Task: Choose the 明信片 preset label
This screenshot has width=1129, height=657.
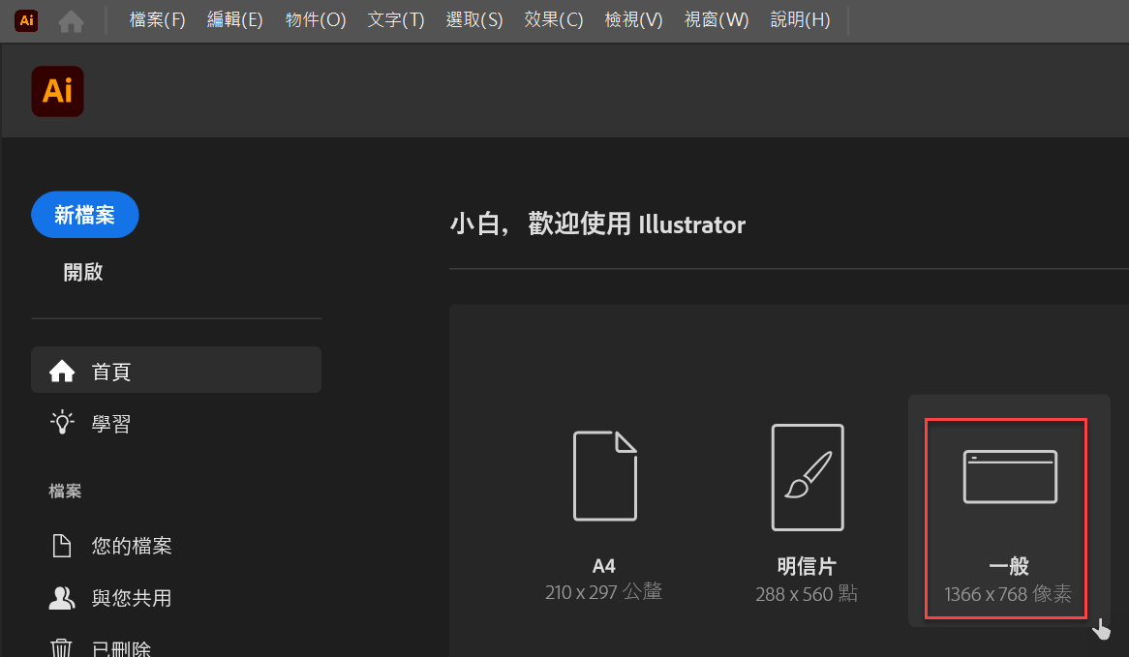Action: pos(807,566)
